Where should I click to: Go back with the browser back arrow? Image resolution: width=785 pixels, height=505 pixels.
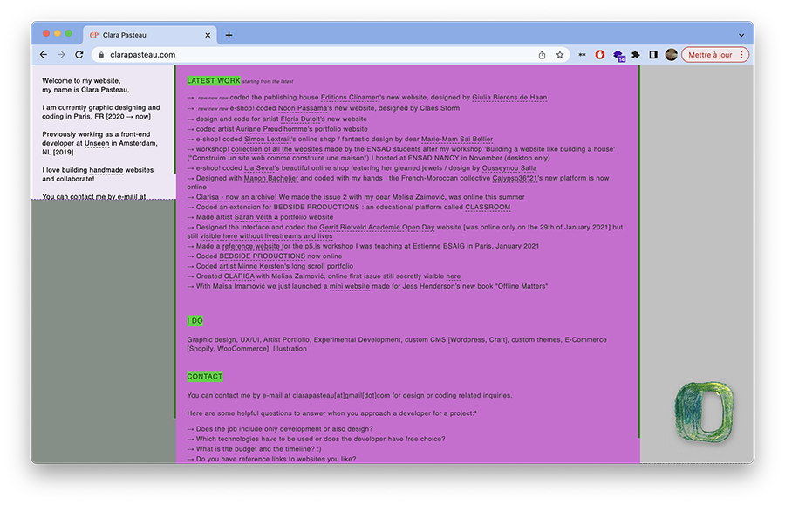(x=44, y=55)
